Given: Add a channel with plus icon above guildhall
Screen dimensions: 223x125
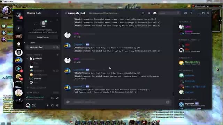Looking at the screenshot, I should (57, 55).
